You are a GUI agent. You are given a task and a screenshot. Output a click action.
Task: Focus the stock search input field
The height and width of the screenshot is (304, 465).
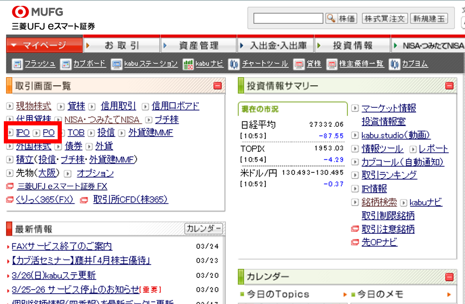[x=288, y=18]
